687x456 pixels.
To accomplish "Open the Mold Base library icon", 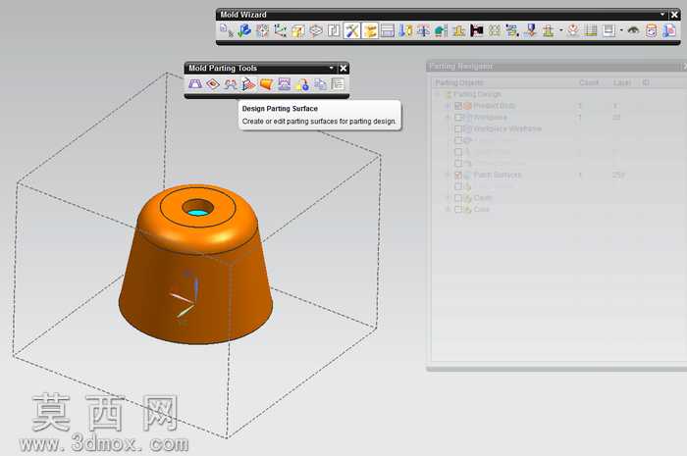I will pyautogui.click(x=388, y=30).
